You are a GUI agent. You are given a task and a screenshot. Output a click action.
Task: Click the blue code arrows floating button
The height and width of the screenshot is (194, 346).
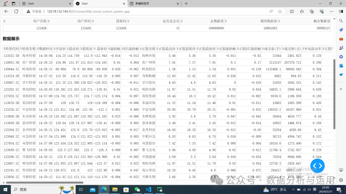pos(317,166)
